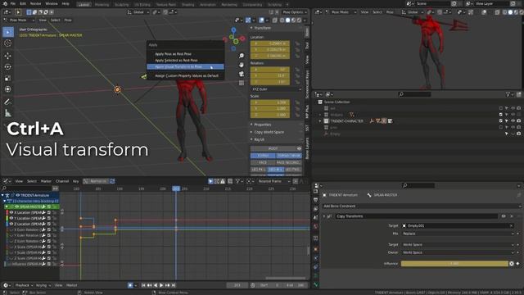Screen dimensions: 524x295
Task: Click the ROOT bone layer button
Action: tap(273, 149)
